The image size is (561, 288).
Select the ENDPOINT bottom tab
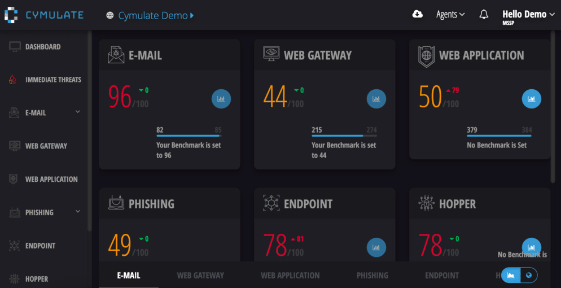pos(442,276)
